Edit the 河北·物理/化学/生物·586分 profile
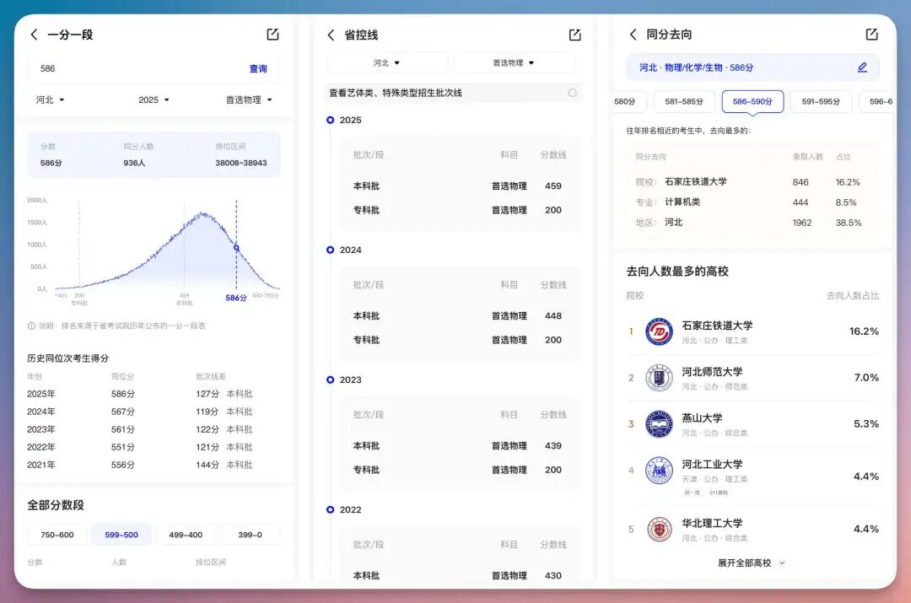This screenshot has width=911, height=603. point(862,67)
